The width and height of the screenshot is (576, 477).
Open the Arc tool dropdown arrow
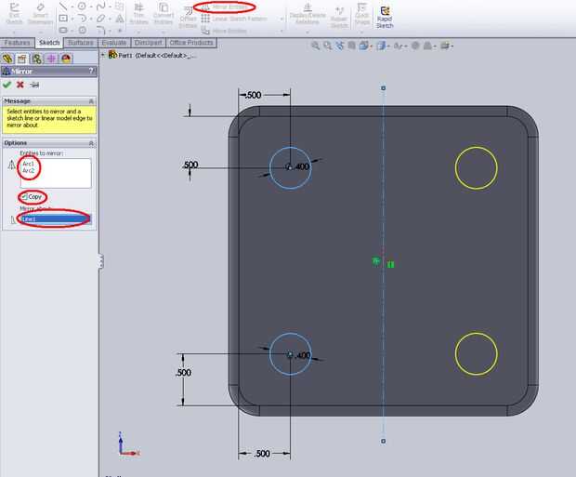coord(91,19)
